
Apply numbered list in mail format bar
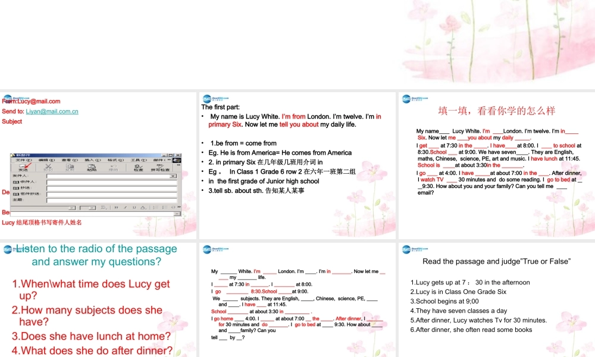[x=156, y=208]
